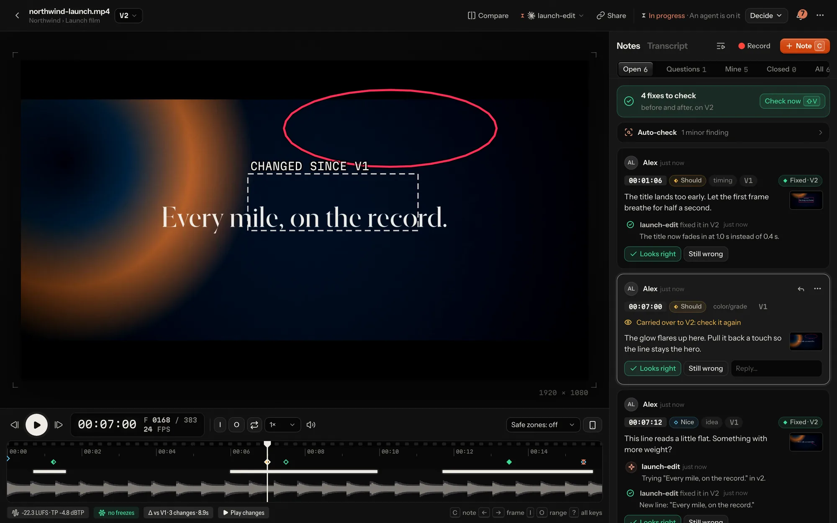Click the timeline playhead handle
The height and width of the screenshot is (523, 837).
point(267,444)
